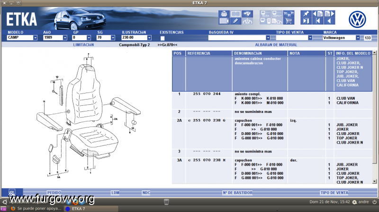
Task: Click the PEDIDO button in bottom bar
Action: [54, 193]
